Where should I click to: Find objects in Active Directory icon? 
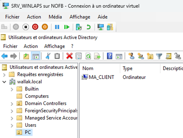[169, 56]
